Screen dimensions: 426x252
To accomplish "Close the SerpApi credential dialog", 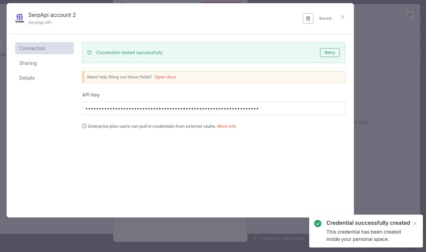I will coord(342,17).
